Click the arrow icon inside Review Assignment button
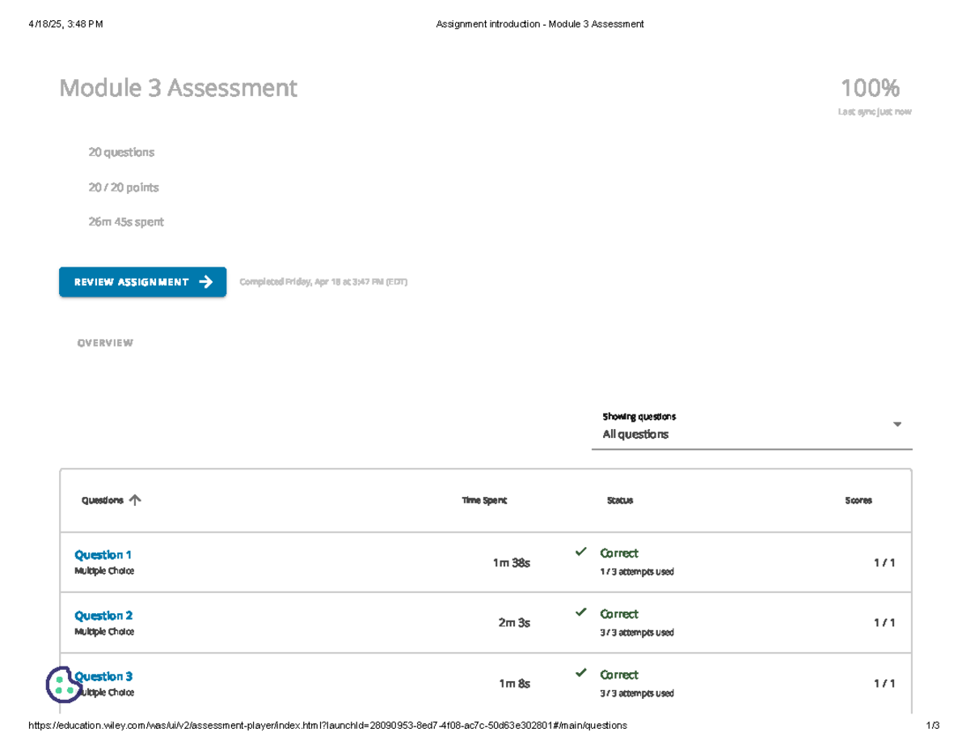Image resolution: width=970 pixels, height=749 pixels. (206, 282)
